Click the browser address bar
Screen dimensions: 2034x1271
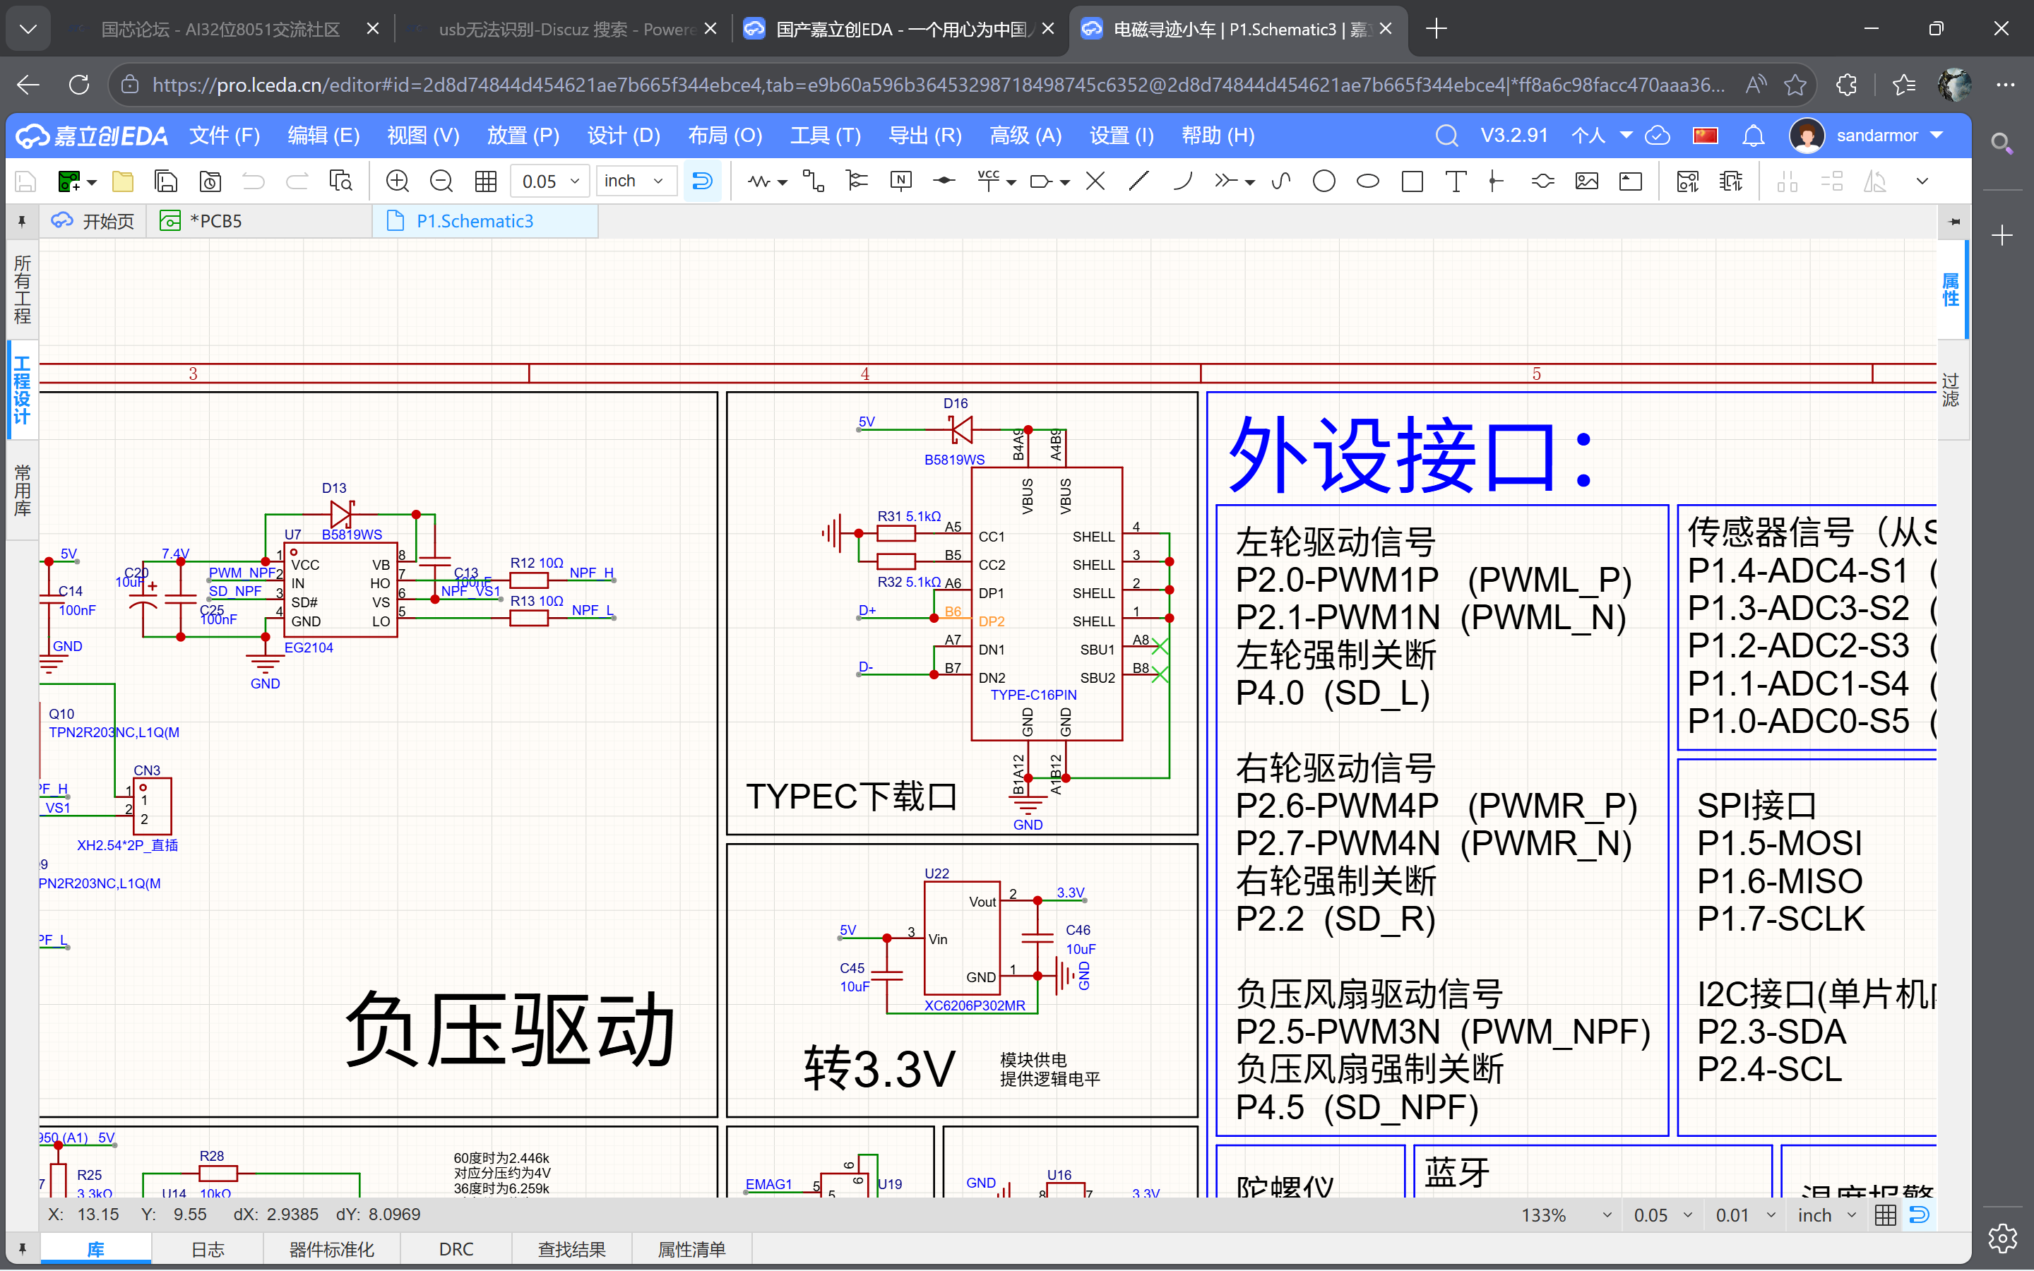[924, 84]
